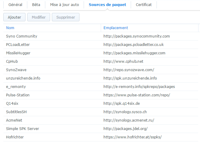Image resolution: width=200 pixels, height=148 pixels.
Task: Click the http://packages.jdel.org/ location
Action: (x=126, y=129)
